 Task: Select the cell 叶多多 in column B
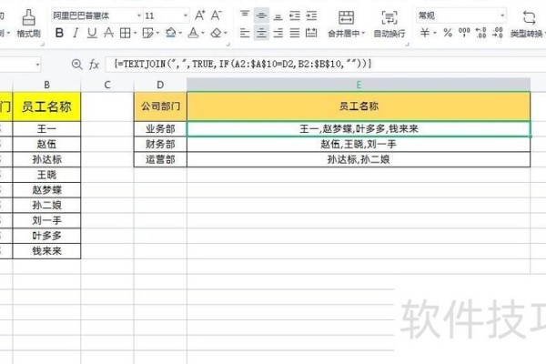[46, 236]
